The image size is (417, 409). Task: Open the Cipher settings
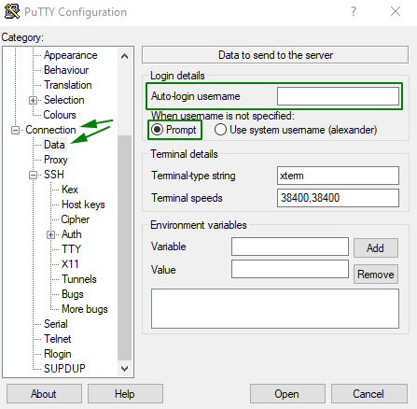coord(76,219)
